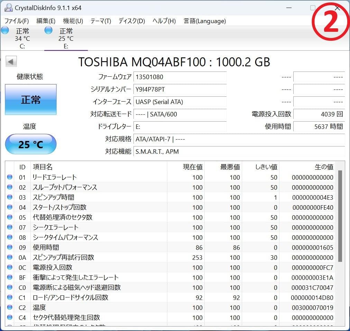Click the back arrow navigation icon
This screenshot has height=331, width=350.
tap(11, 61)
